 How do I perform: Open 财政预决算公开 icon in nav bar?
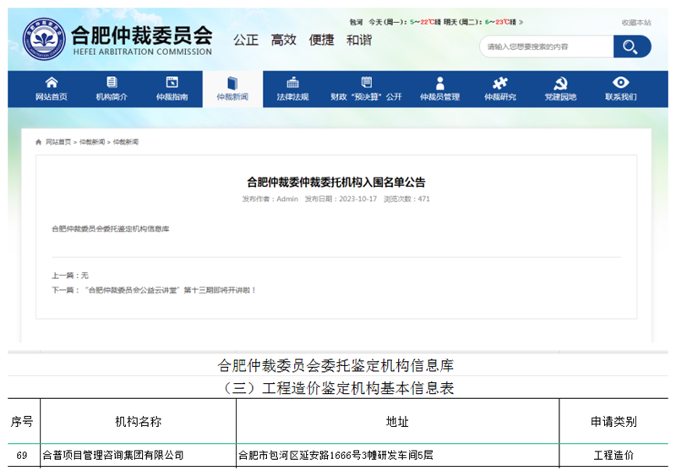[x=367, y=82]
